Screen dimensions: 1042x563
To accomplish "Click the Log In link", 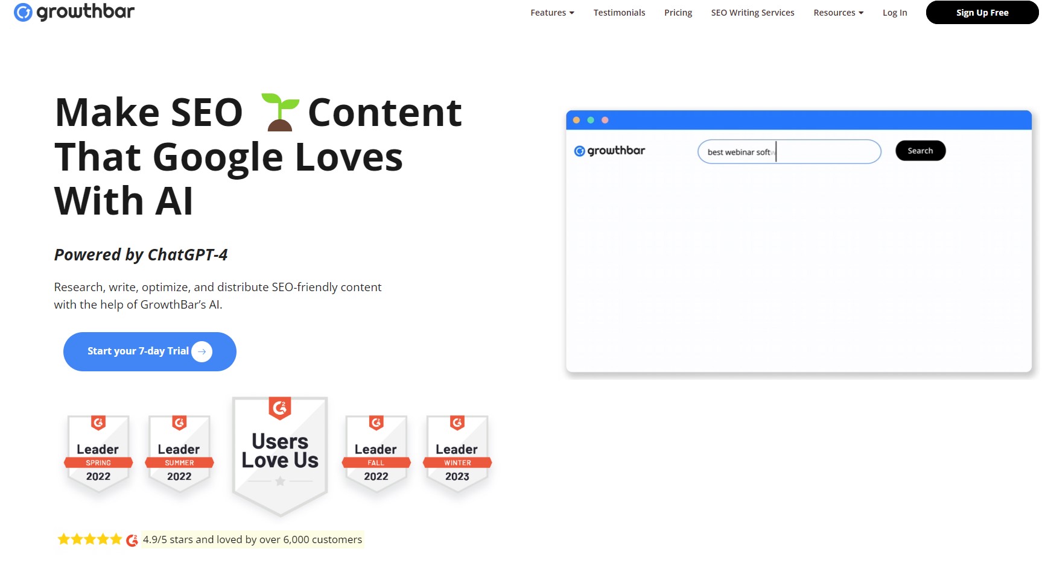I will coord(895,13).
